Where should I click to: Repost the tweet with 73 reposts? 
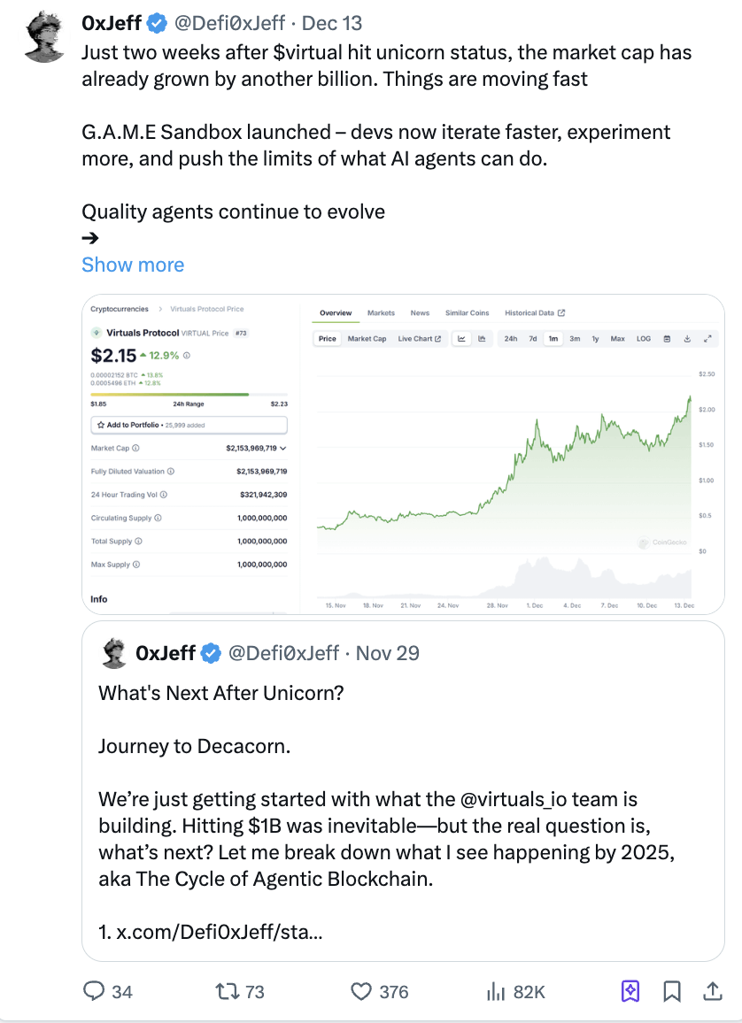pyautogui.click(x=228, y=991)
